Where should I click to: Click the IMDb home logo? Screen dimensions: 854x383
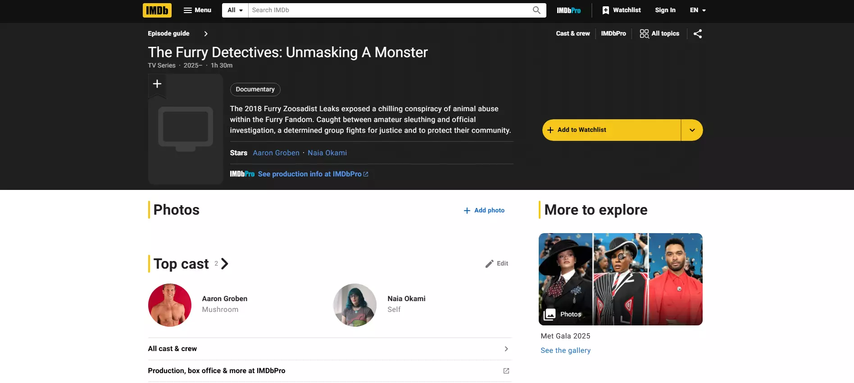[x=157, y=10]
